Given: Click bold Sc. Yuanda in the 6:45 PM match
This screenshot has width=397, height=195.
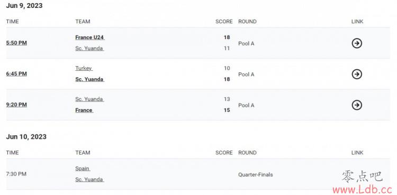Looking at the screenshot, I should pyautogui.click(x=90, y=79).
